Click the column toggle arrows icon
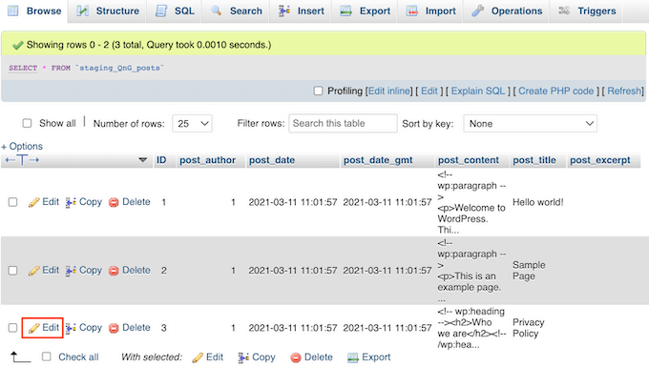Screen dimensions: 649x366 [x=22, y=160]
